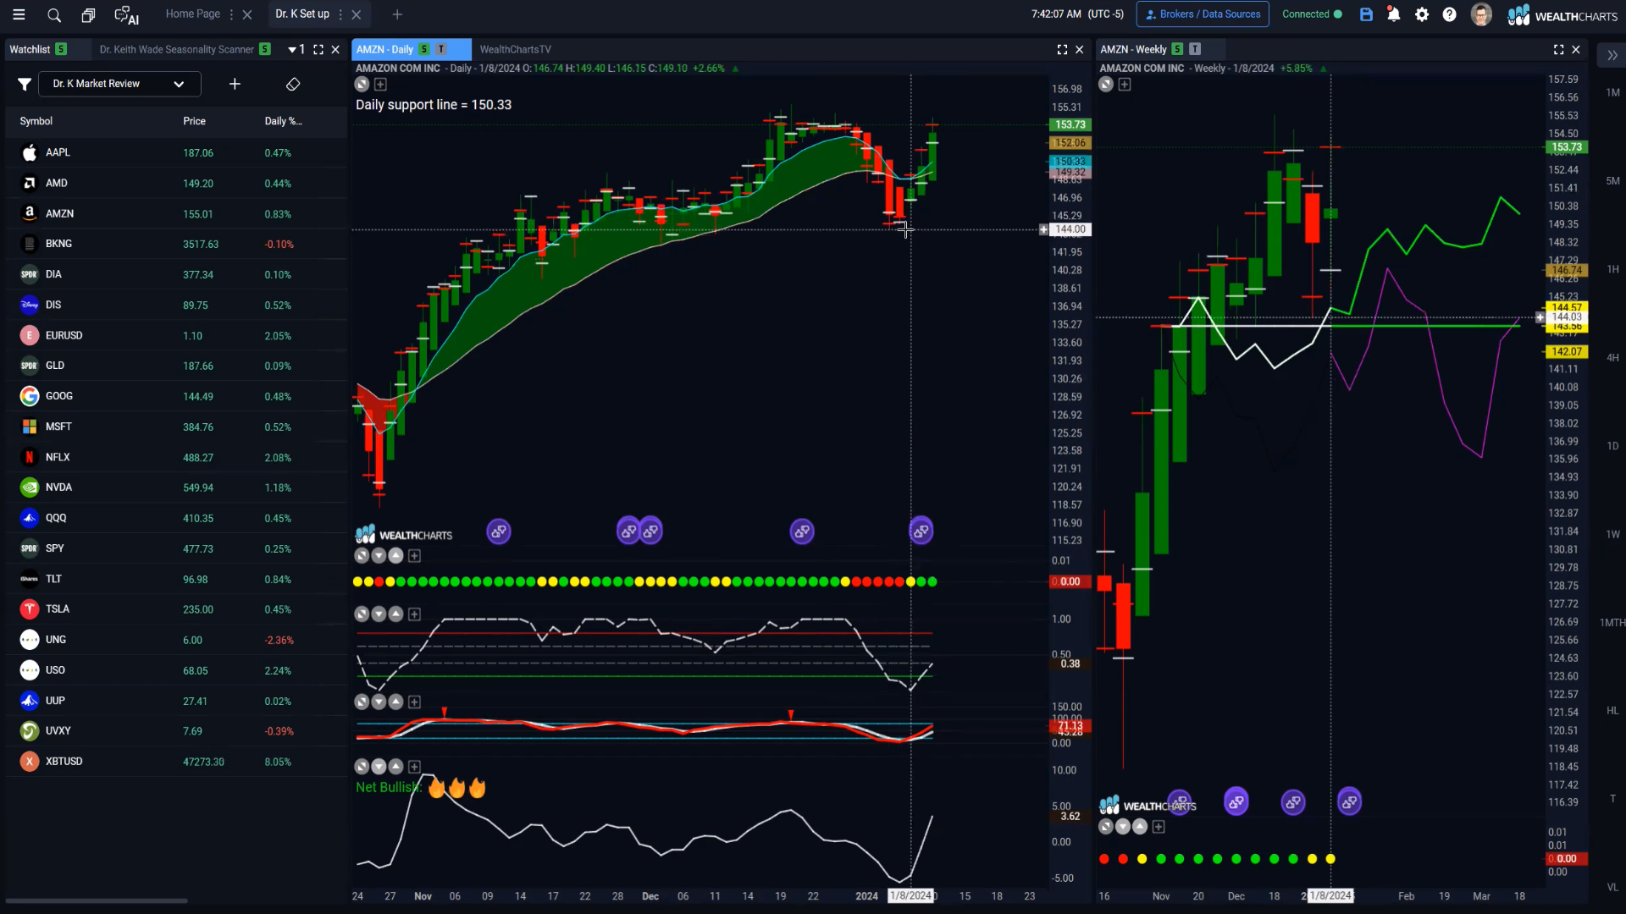Select the NVDA row in watchlist
The height and width of the screenshot is (914, 1626).
click(x=176, y=487)
